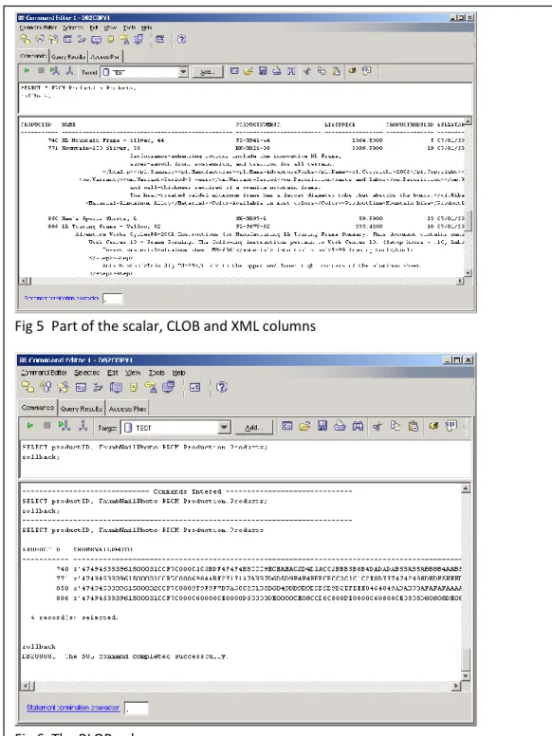Switch to Query Results tab in lower window
Image resolution: width=552 pixels, height=736 pixels.
(x=82, y=409)
